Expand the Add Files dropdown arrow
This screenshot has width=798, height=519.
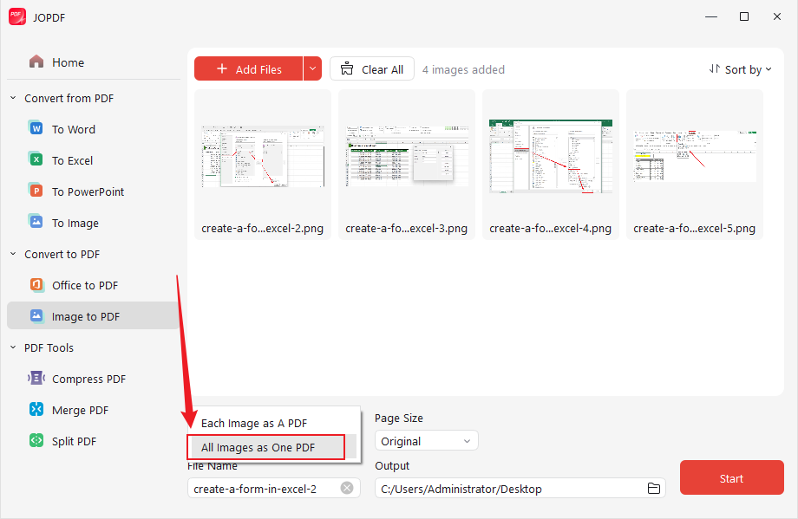311,68
